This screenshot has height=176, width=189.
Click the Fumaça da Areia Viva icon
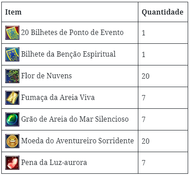pyautogui.click(x=12, y=98)
